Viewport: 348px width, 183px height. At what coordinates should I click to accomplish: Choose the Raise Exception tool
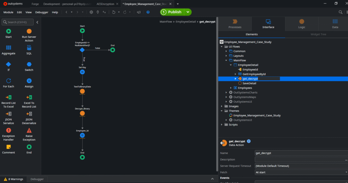click(29, 134)
